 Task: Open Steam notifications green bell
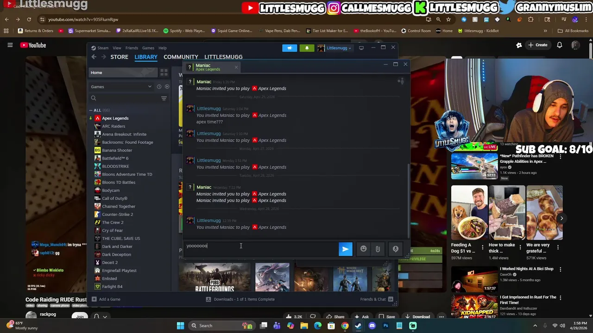(x=307, y=48)
